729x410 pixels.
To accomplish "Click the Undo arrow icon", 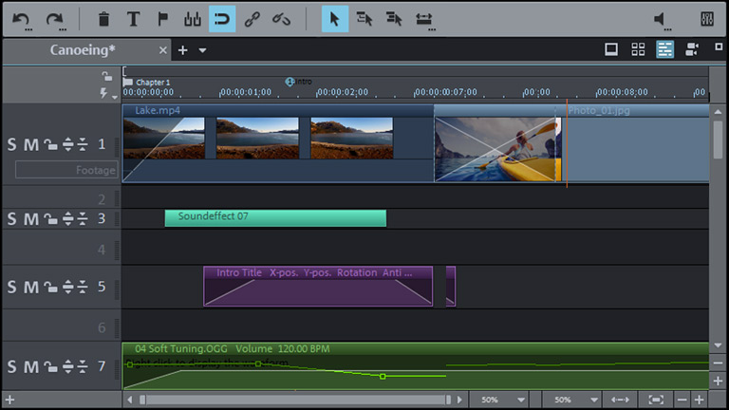I will click(22, 20).
